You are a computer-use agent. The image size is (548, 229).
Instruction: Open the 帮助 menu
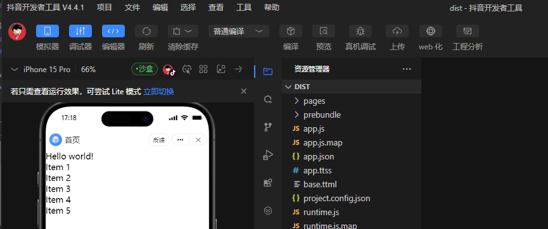272,8
